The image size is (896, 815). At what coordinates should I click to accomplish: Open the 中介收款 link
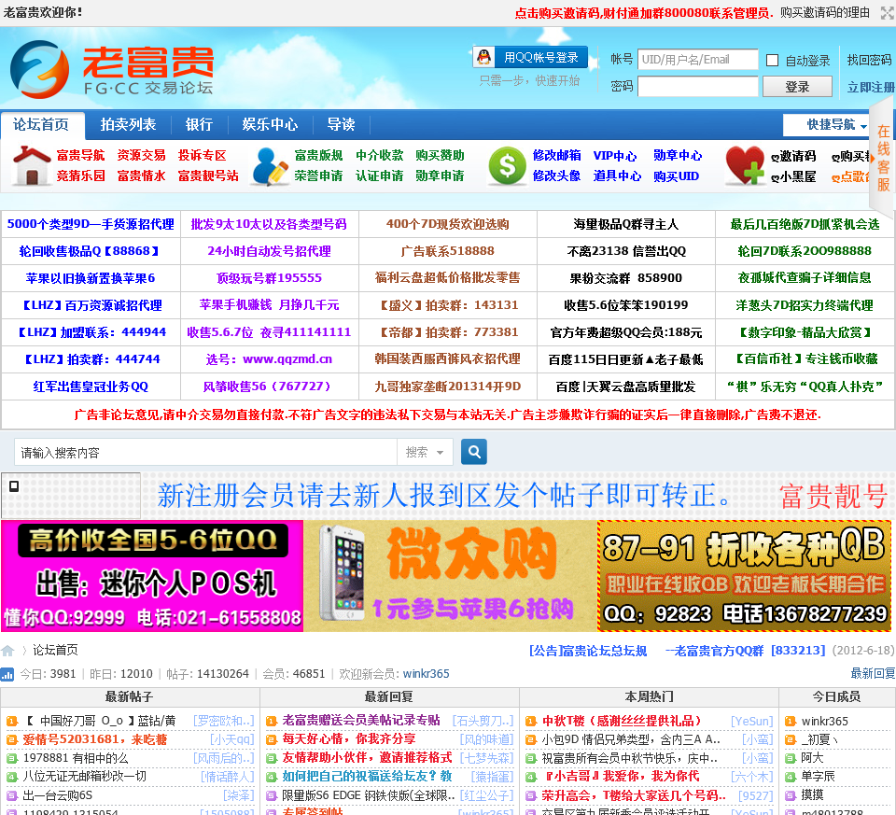380,156
